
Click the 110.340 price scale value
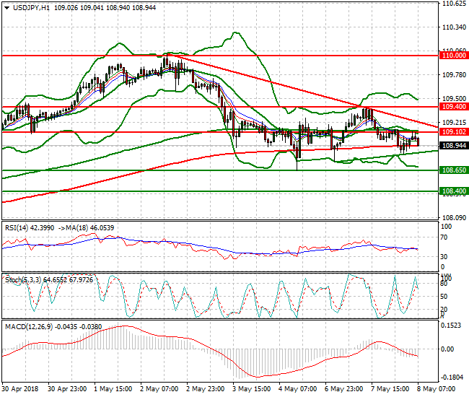pyautogui.click(x=454, y=27)
